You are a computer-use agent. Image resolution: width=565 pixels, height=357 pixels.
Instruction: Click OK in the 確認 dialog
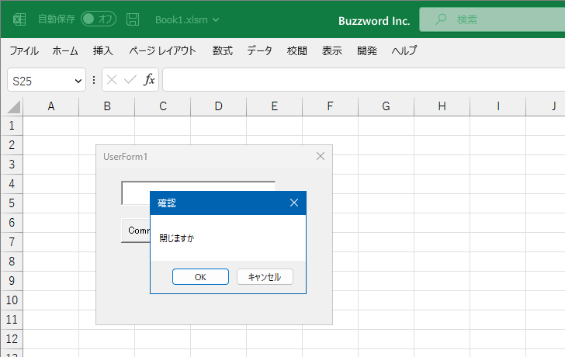point(200,276)
